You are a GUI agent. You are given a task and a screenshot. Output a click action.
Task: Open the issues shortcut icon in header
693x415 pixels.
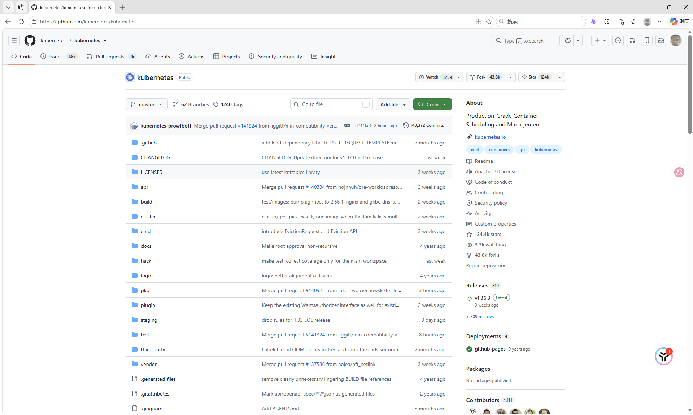pyautogui.click(x=618, y=40)
